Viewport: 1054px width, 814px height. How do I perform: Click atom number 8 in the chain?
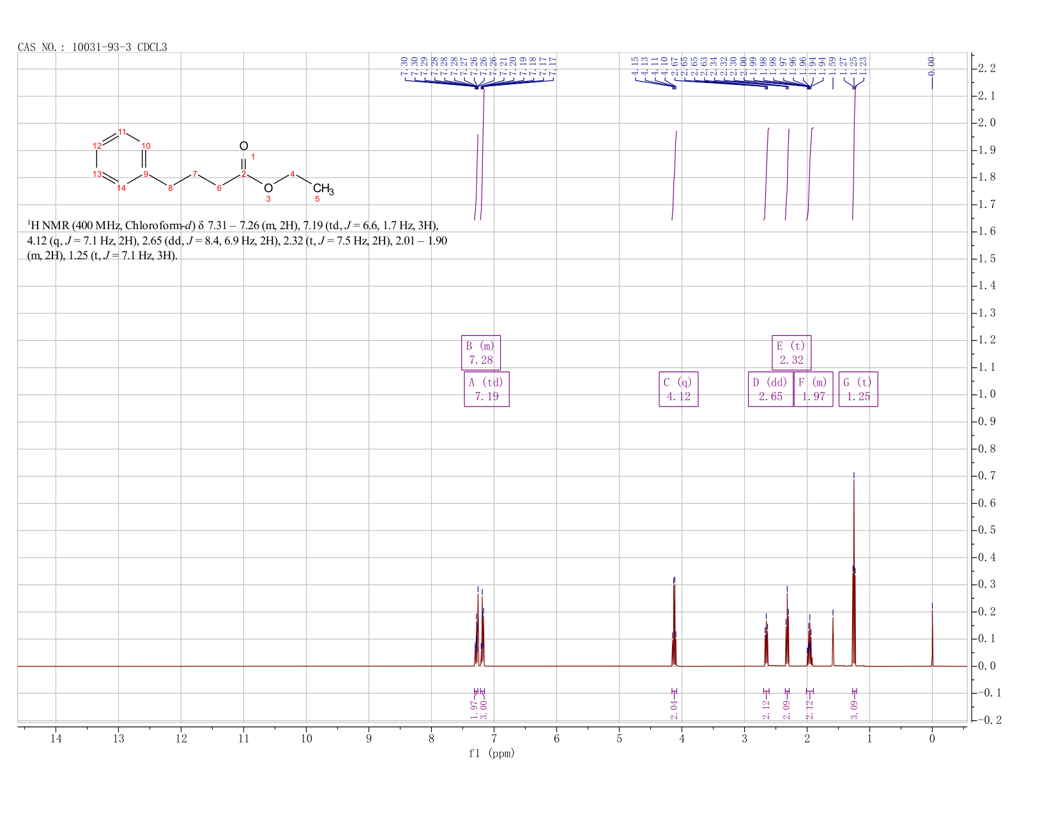[x=170, y=188]
